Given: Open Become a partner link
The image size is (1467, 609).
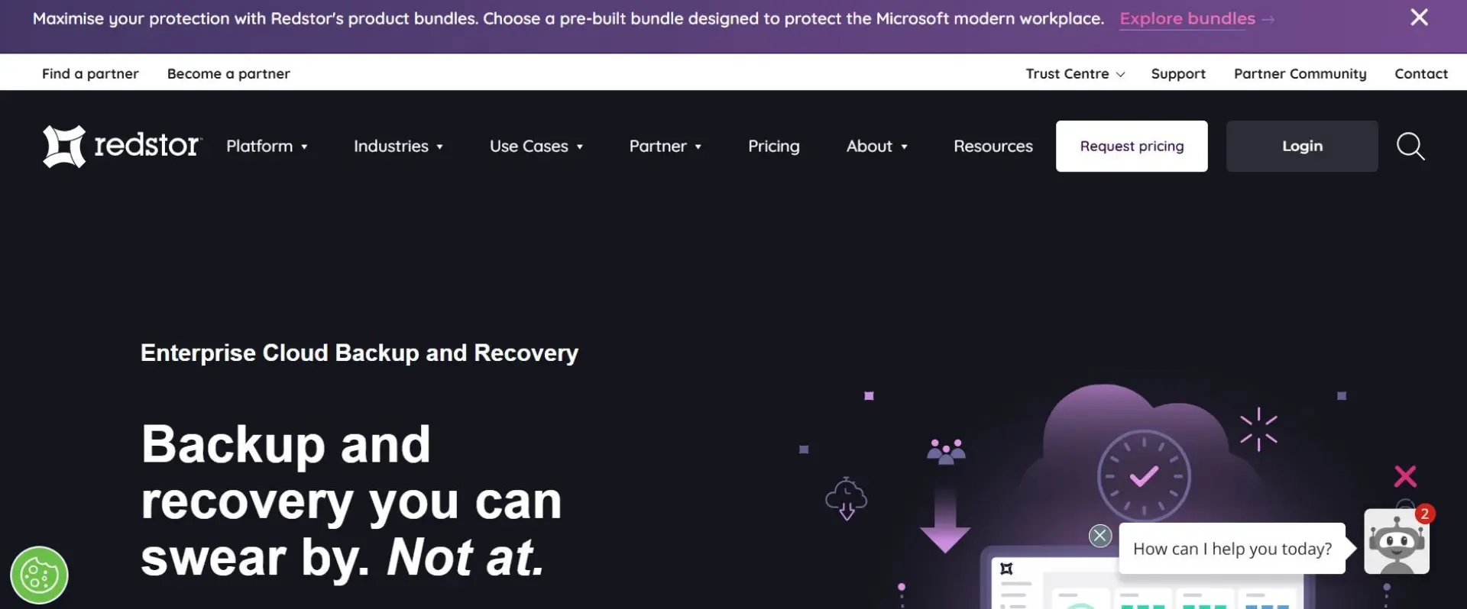Looking at the screenshot, I should pos(228,74).
